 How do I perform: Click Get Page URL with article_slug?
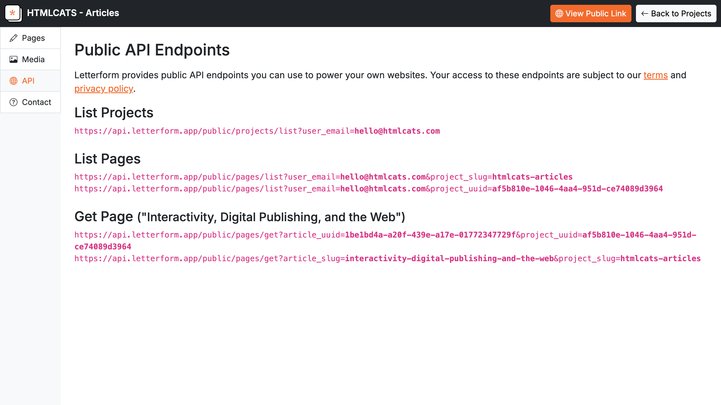pyautogui.click(x=387, y=258)
